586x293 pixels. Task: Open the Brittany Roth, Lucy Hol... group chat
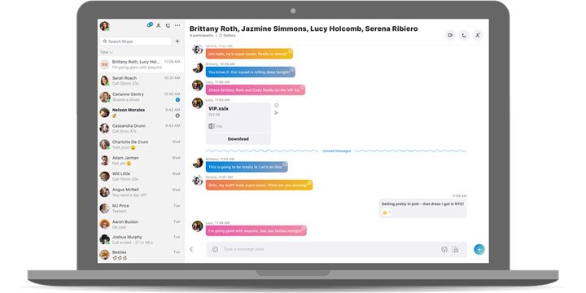point(141,64)
